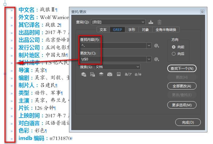Viewport: 213px width, 144px height.
Task: Toggle the kana sensitive あ/ア icon
Action: coord(128,74)
